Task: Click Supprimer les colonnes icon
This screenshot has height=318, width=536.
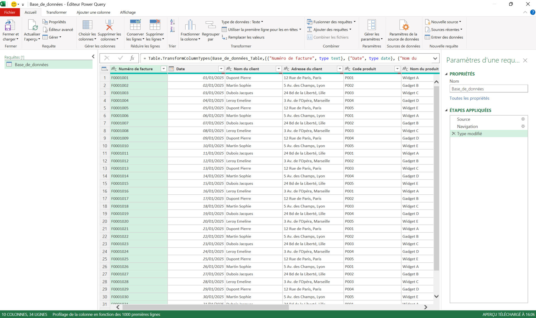Action: pos(109,25)
